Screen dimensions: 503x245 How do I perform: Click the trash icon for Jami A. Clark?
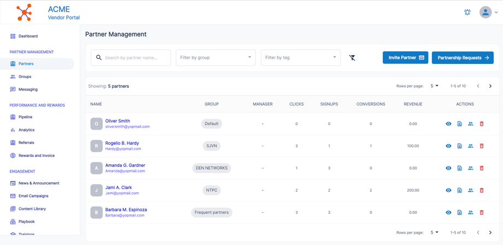click(481, 190)
